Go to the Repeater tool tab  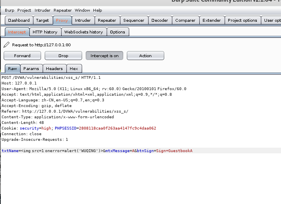(x=107, y=20)
